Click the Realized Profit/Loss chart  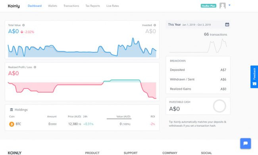coord(82,89)
